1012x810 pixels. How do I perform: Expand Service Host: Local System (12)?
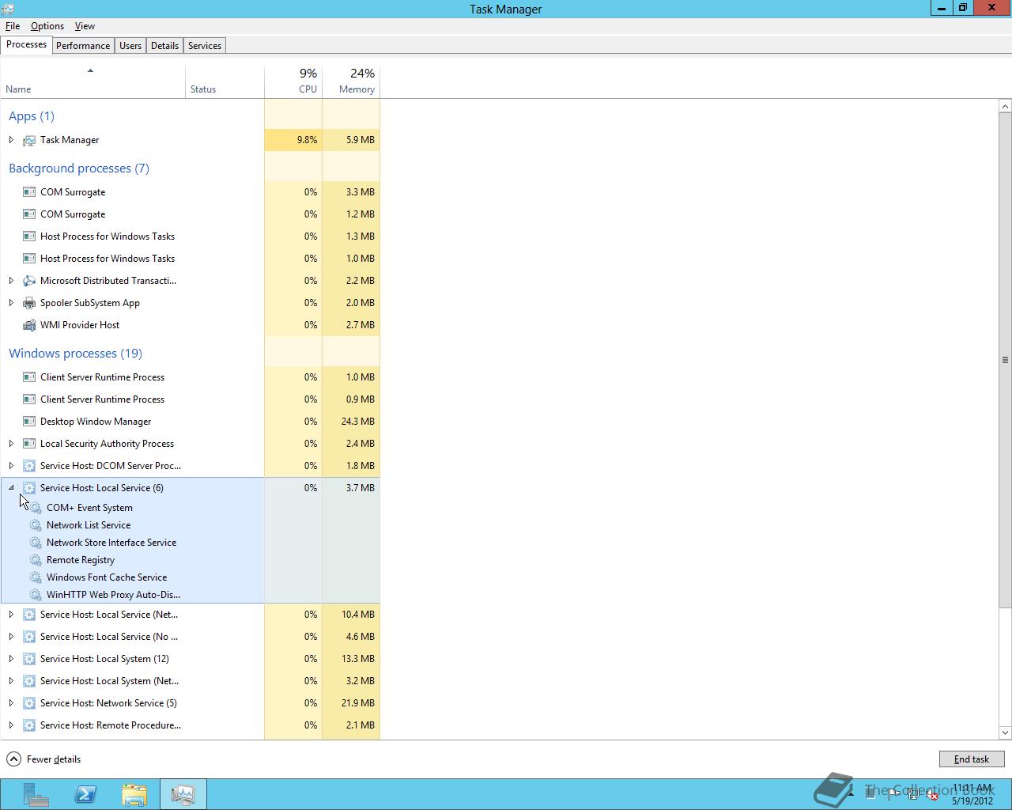[x=11, y=659]
